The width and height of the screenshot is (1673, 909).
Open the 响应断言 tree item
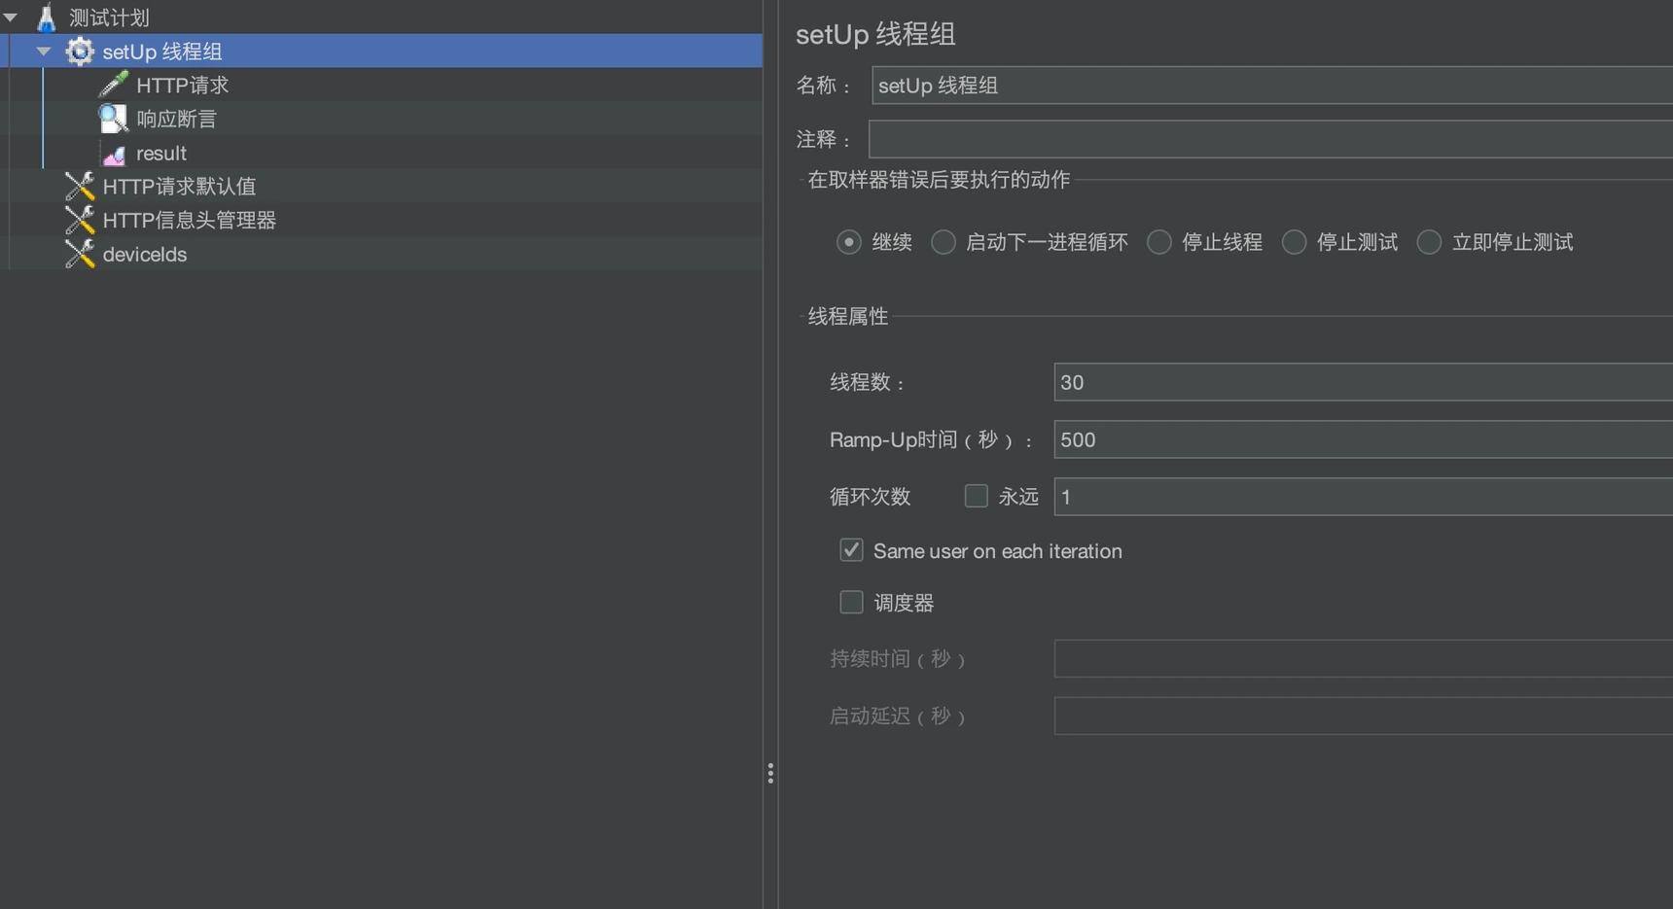click(x=176, y=120)
